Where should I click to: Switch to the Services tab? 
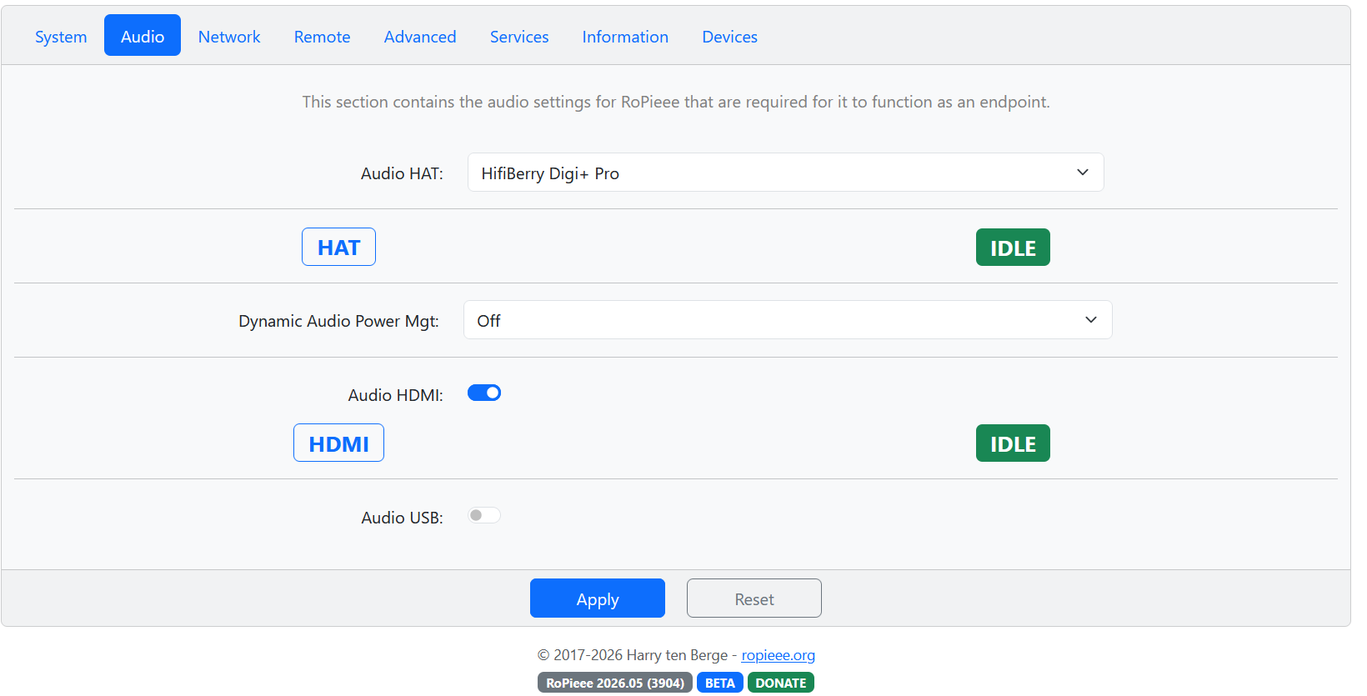pos(519,37)
